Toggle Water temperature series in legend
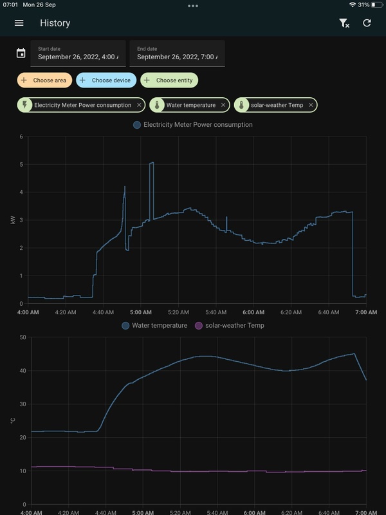 (154, 326)
